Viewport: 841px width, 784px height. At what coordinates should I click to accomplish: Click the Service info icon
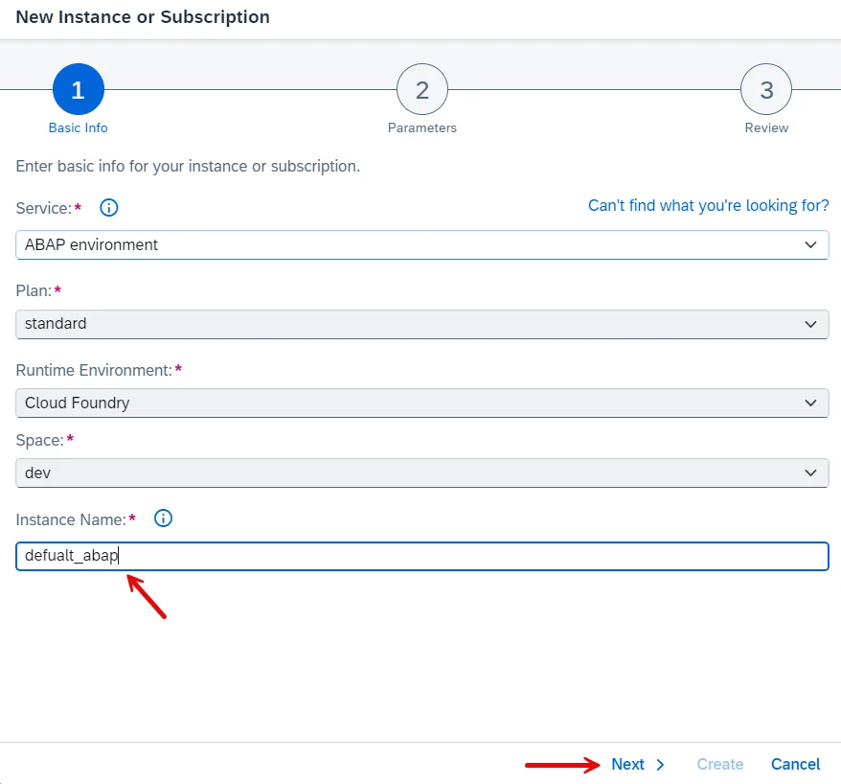tap(109, 208)
